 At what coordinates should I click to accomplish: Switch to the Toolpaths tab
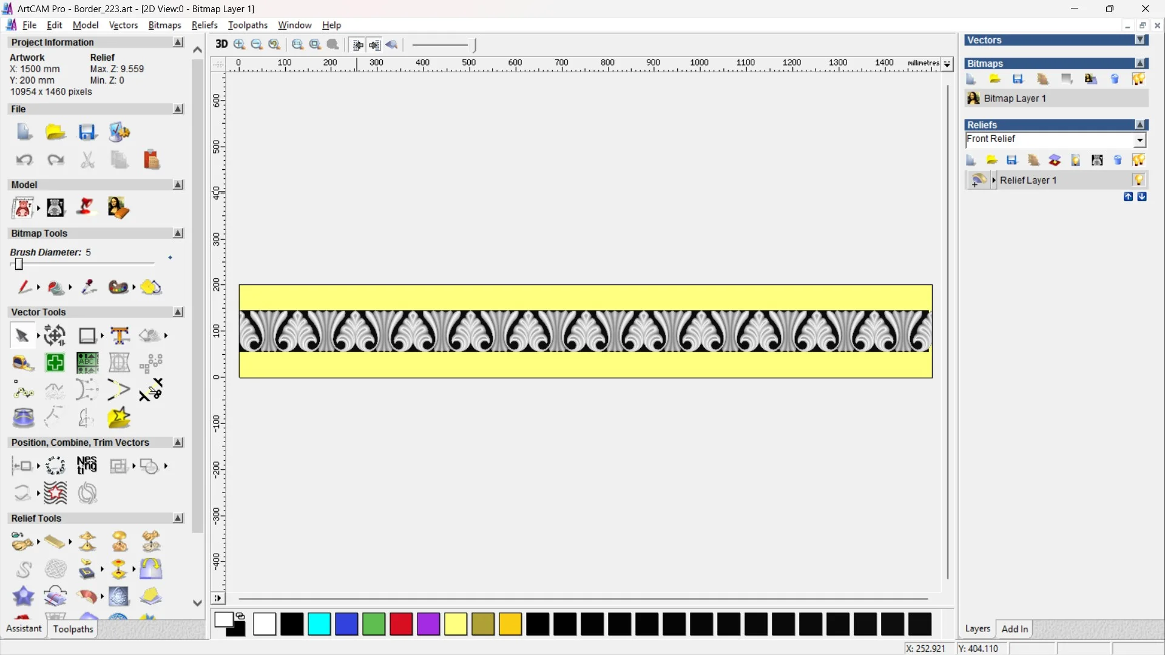click(73, 629)
